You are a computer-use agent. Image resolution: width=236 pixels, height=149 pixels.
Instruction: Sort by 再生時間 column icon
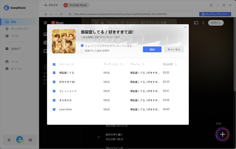[x=176, y=64]
